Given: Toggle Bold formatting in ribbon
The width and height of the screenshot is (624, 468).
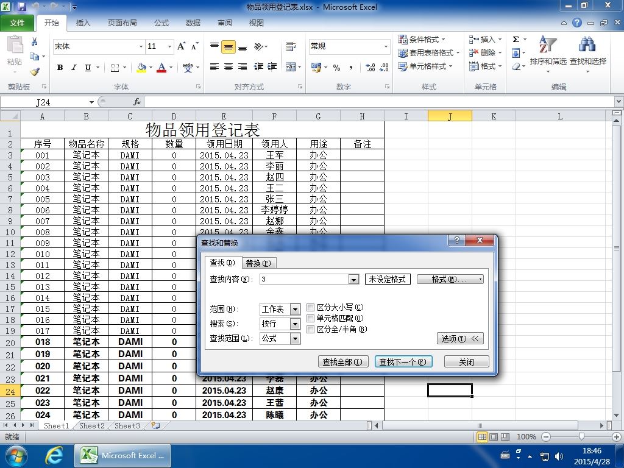Looking at the screenshot, I should pyautogui.click(x=60, y=68).
